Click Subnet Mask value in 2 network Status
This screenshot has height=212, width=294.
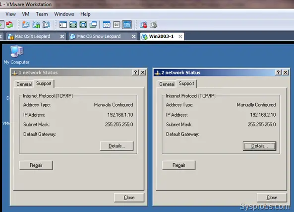pos(262,125)
